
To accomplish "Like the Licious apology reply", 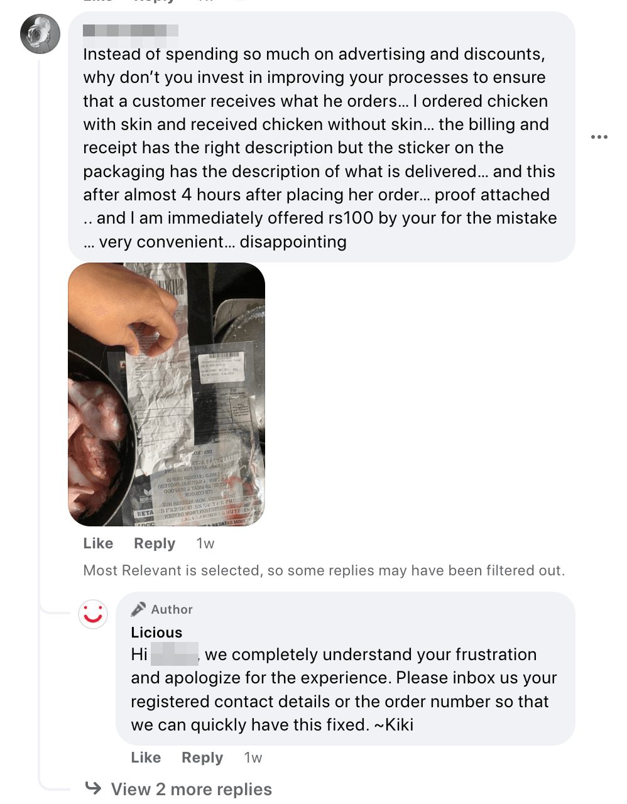I will (x=146, y=758).
